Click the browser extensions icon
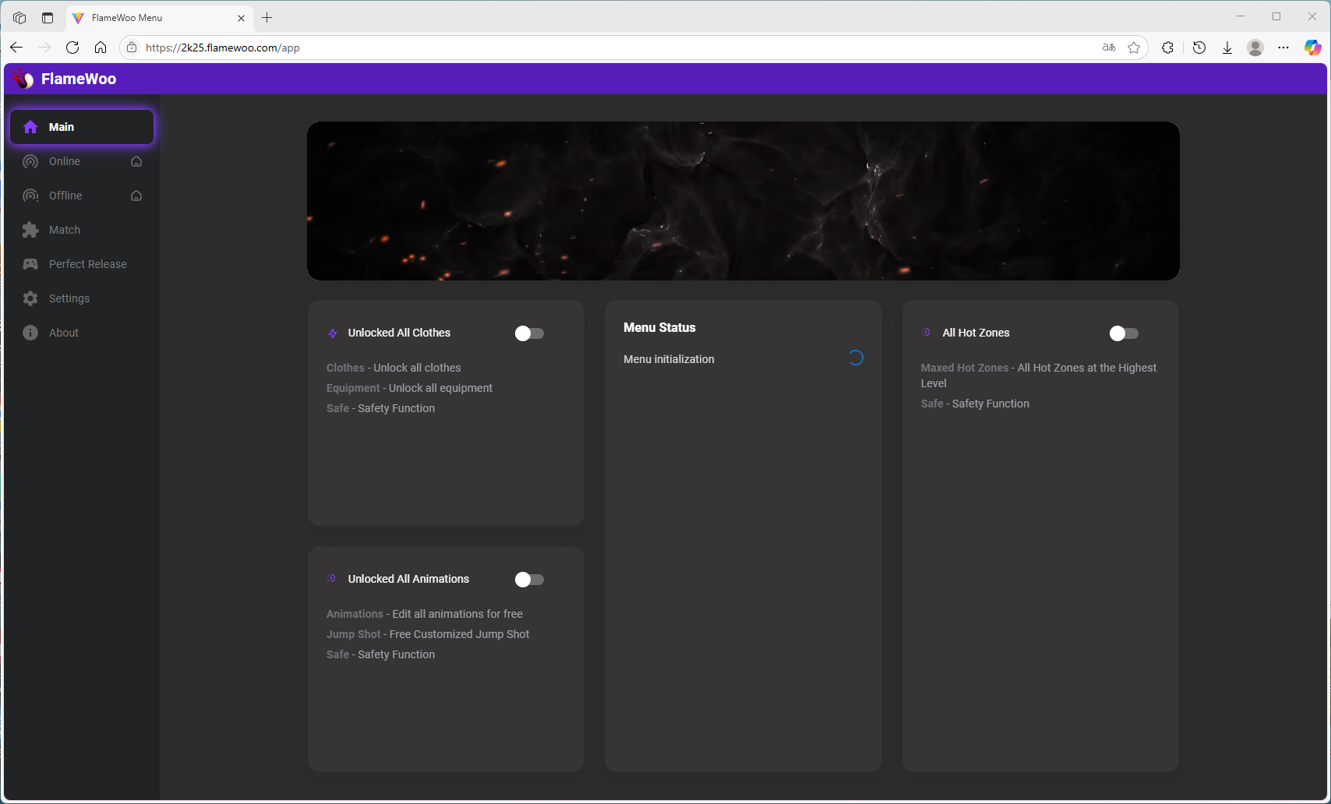1331x804 pixels. click(x=1167, y=48)
